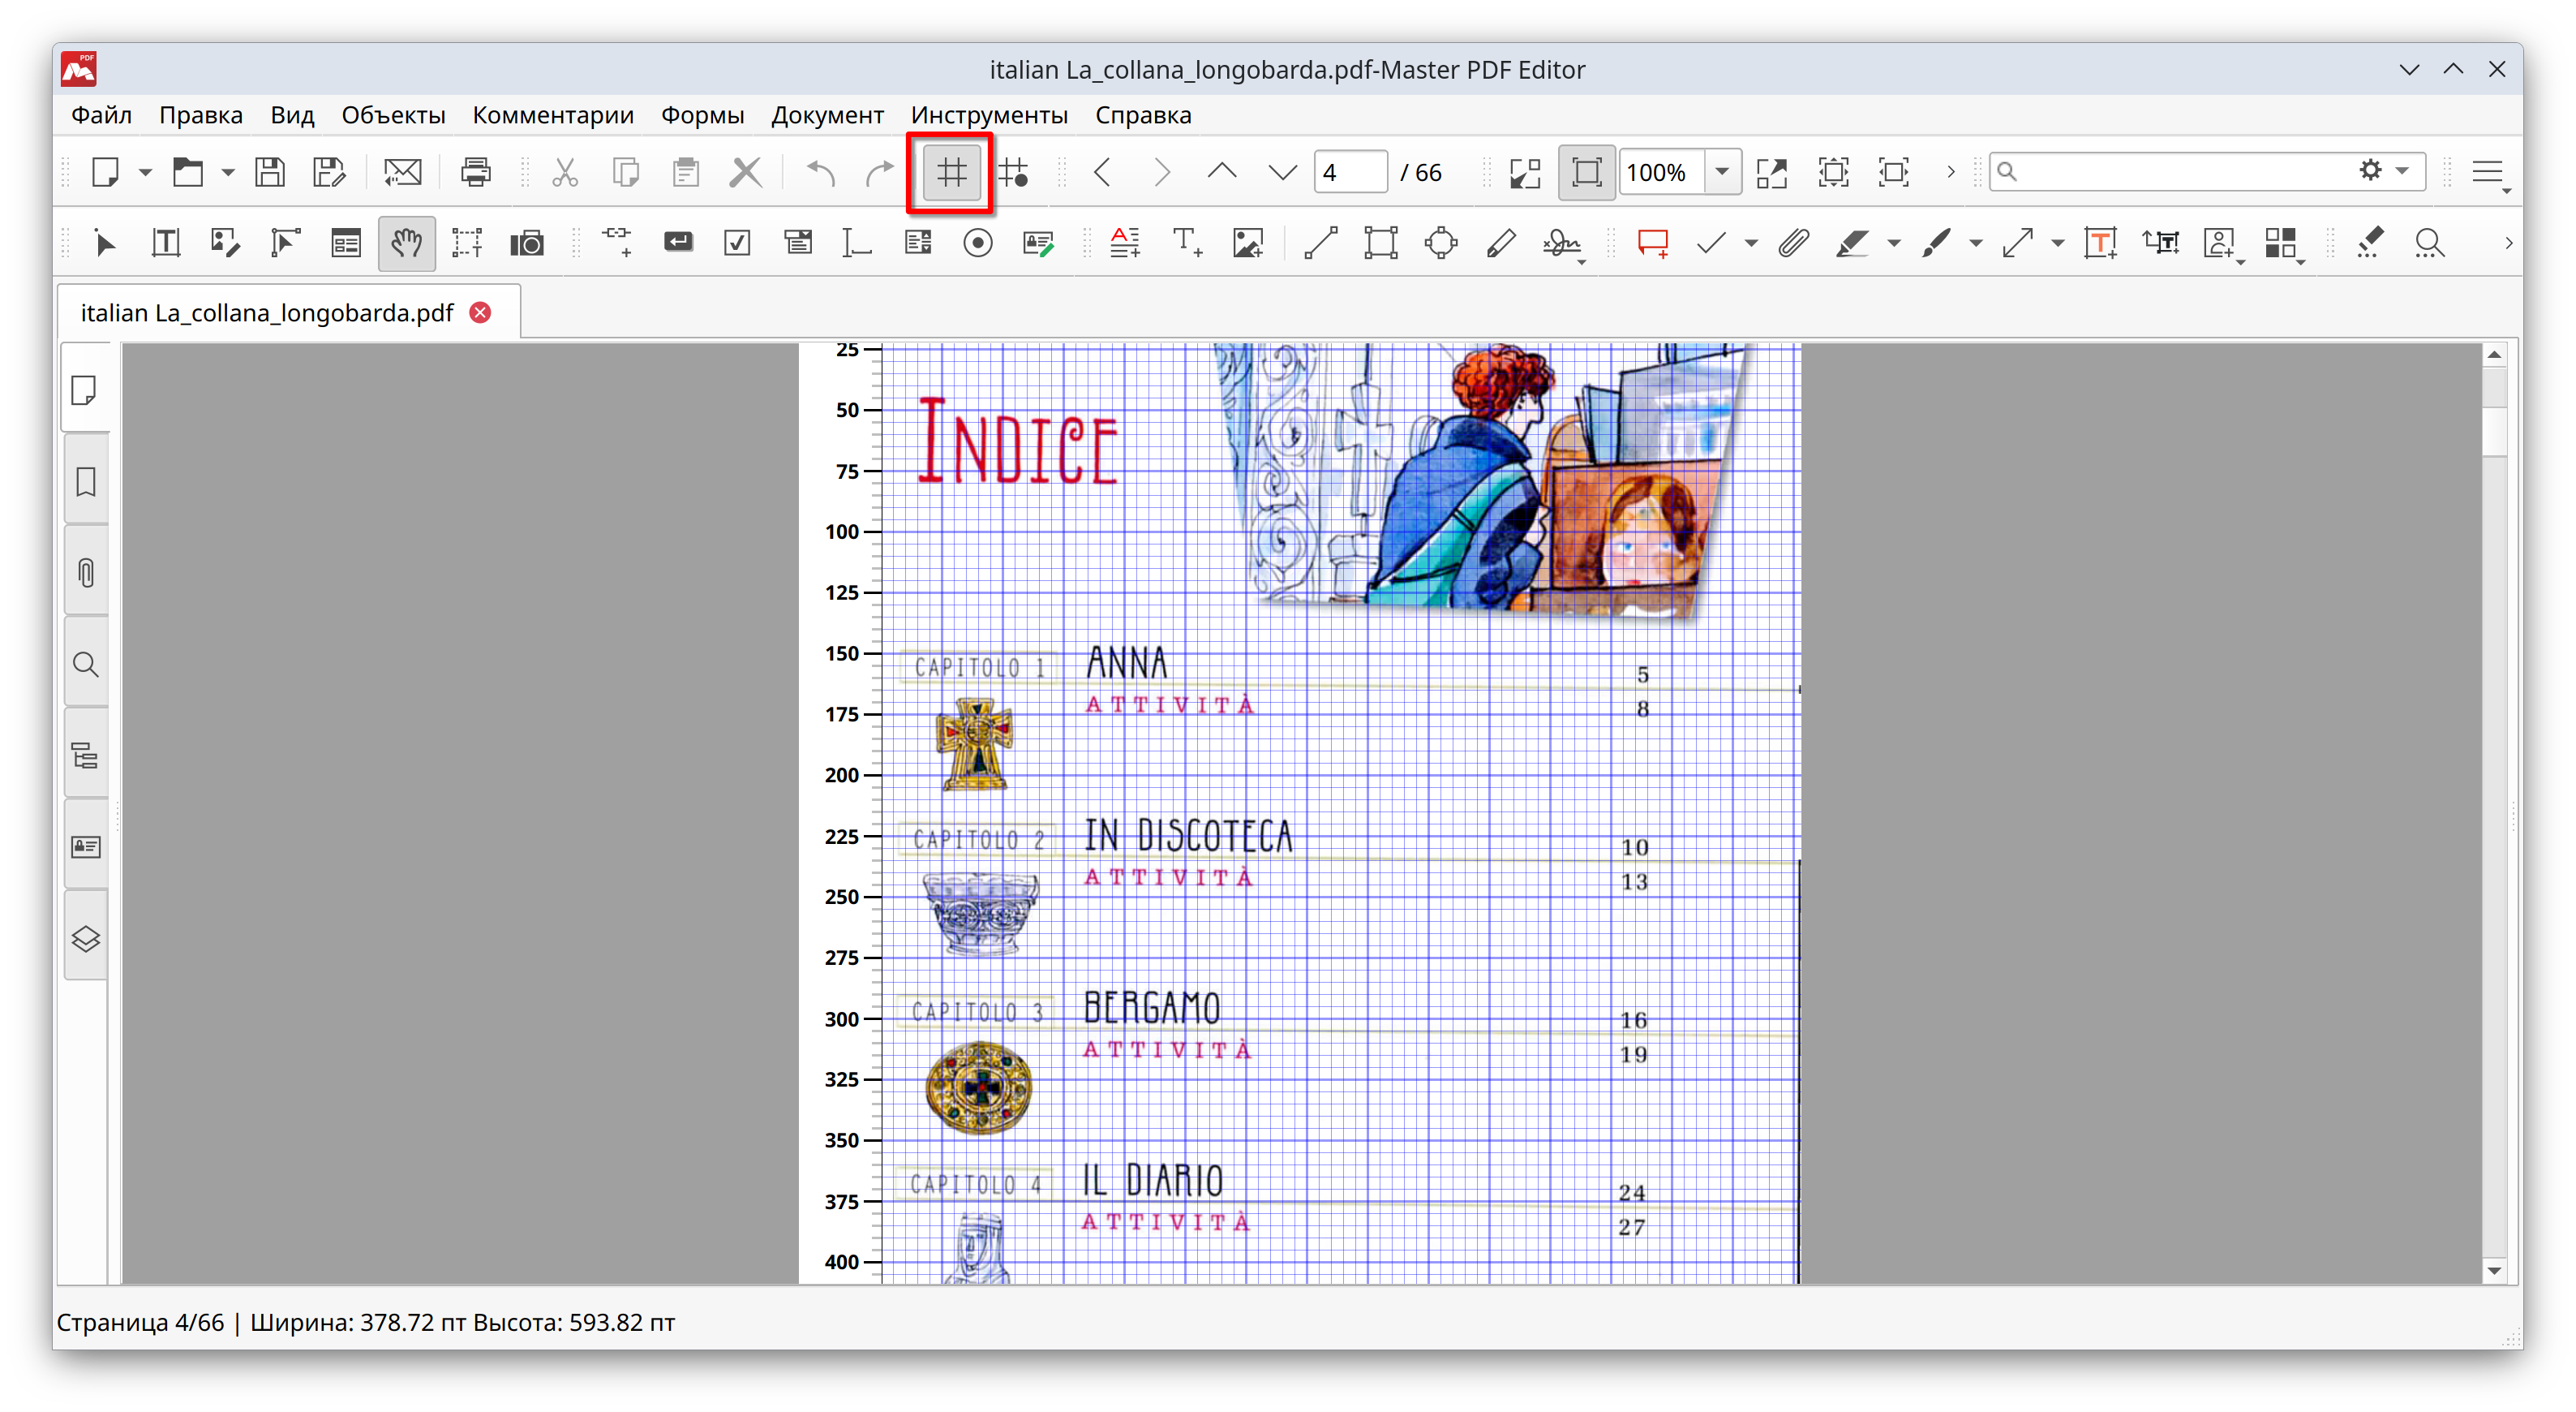The height and width of the screenshot is (1412, 2576).
Task: Insert a push button form field
Action: click(678, 243)
